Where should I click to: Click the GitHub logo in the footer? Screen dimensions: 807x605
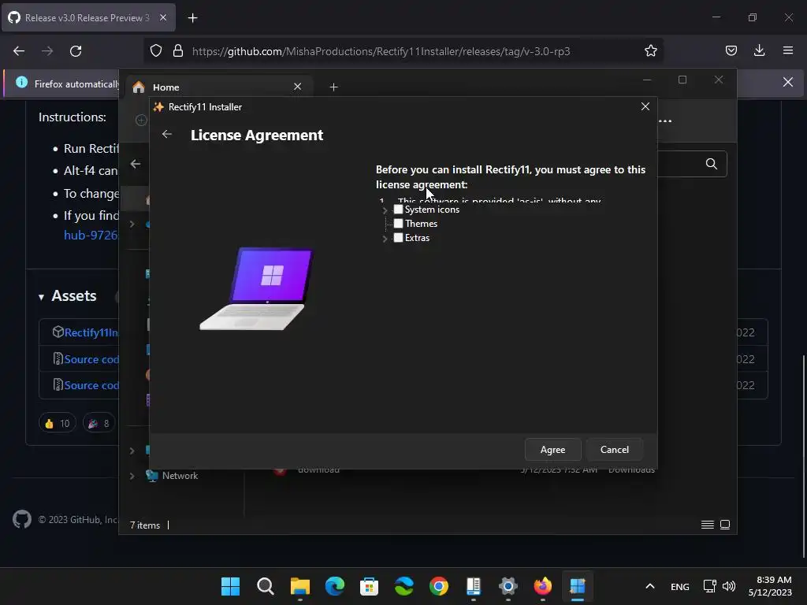coord(22,520)
